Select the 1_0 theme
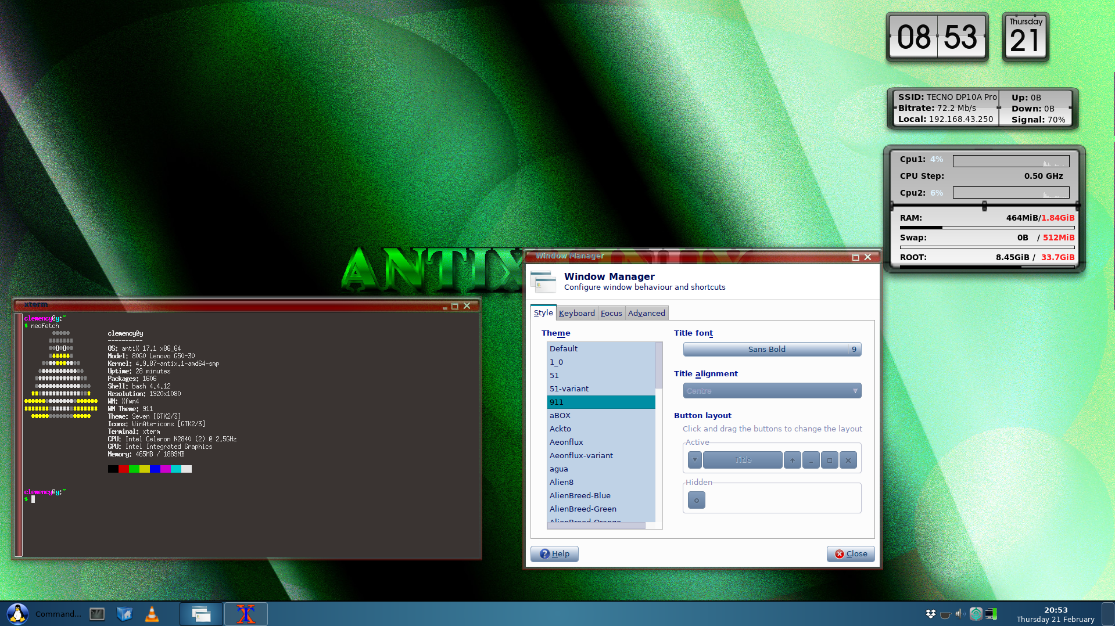Screen dimensions: 1115x626 click(x=601, y=362)
